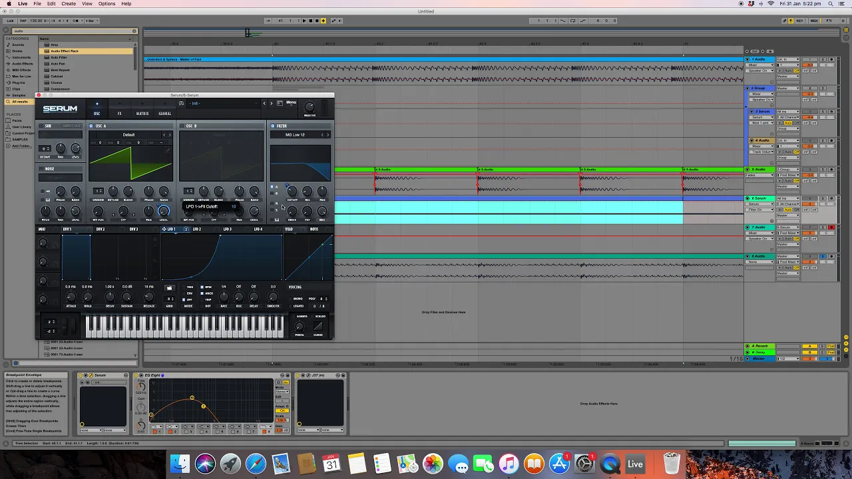Toggle LFO BPM sync checkbox

point(202,287)
